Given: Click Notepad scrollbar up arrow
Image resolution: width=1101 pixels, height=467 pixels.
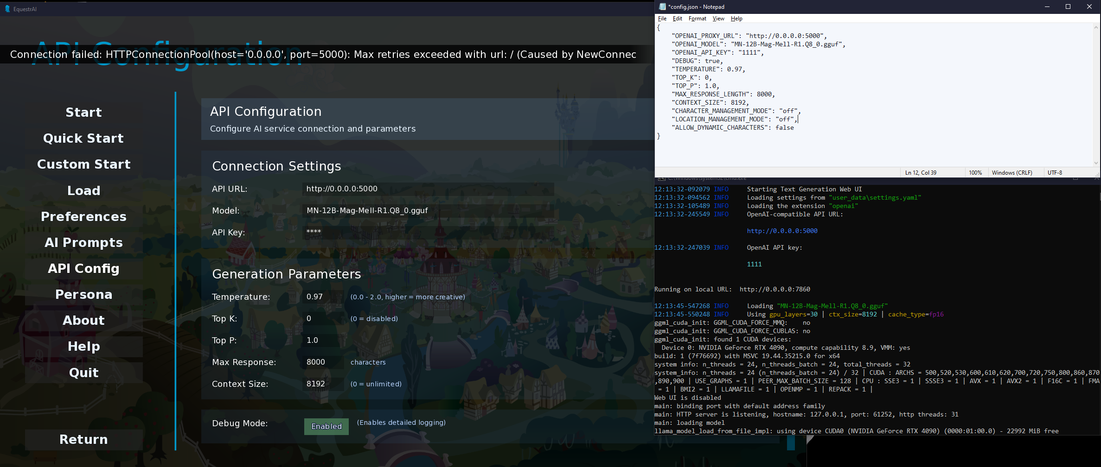Looking at the screenshot, I should click(1096, 27).
